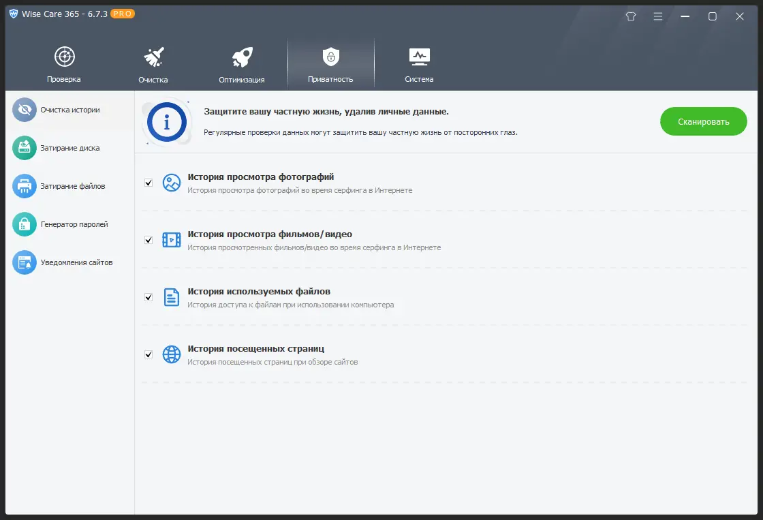Open the Проверка radar icon
The height and width of the screenshot is (520, 763).
[x=64, y=57]
